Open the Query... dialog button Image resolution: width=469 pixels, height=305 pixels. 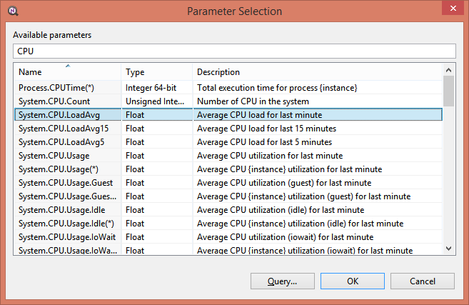point(283,281)
